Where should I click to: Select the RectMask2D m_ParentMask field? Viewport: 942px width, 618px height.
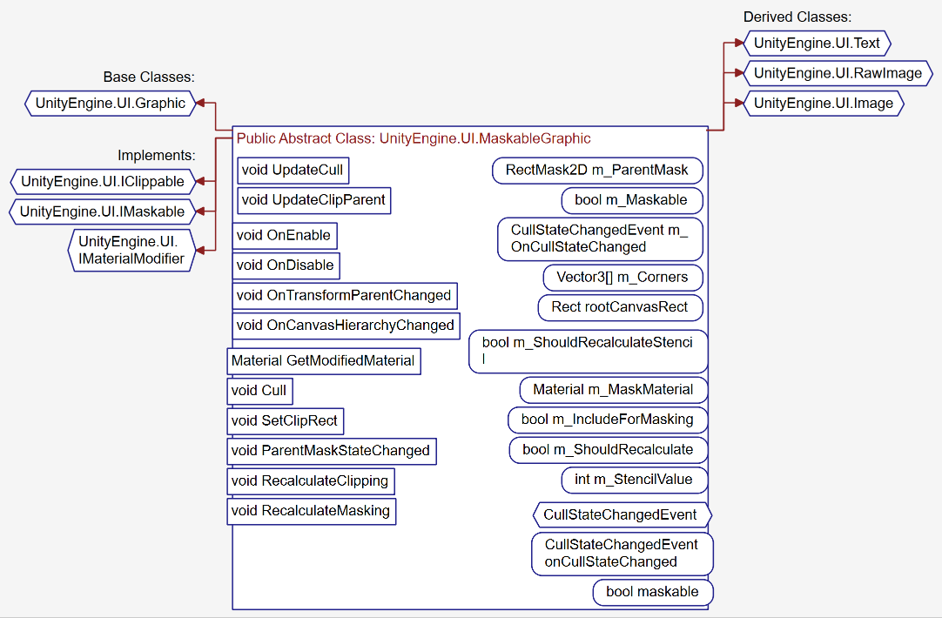click(x=597, y=171)
